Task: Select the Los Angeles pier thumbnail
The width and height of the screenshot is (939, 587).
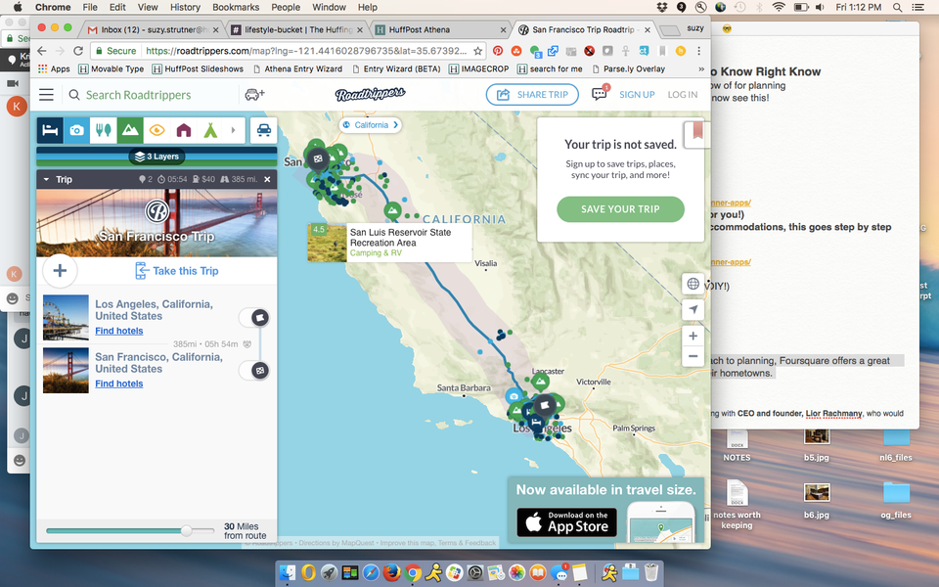Action: 66,317
